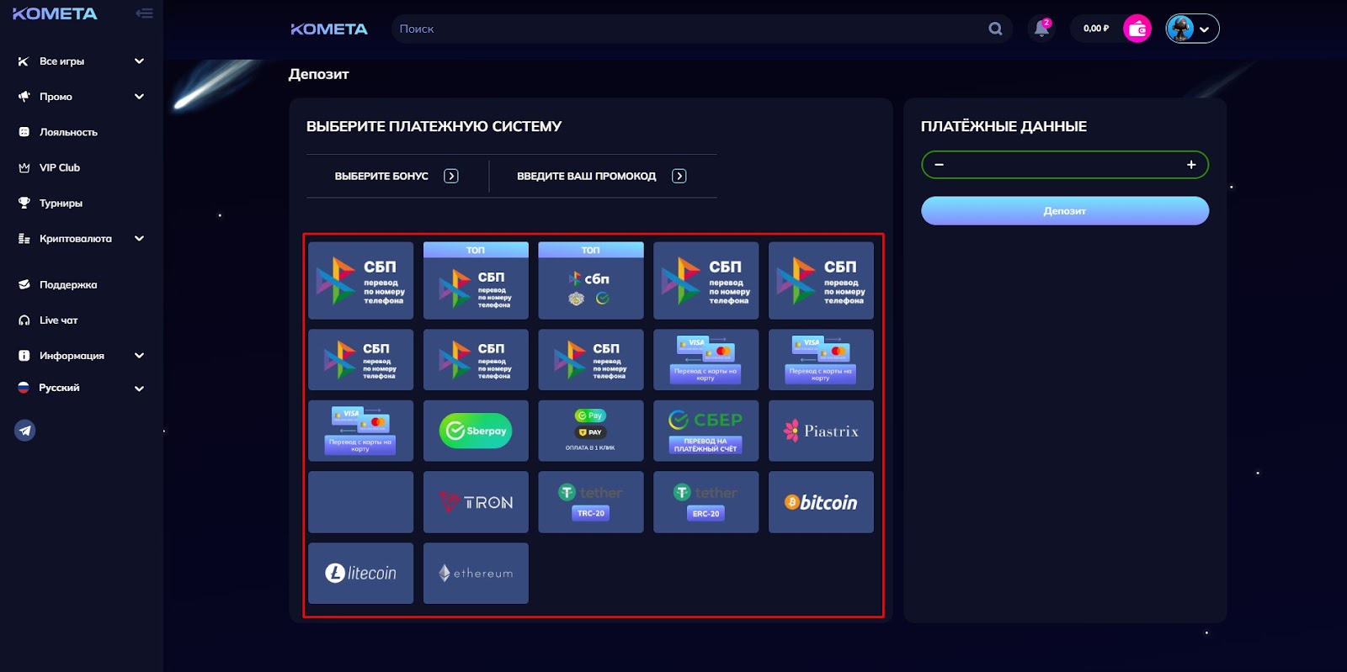Pick the Pay one-click payment tile

pyautogui.click(x=591, y=431)
